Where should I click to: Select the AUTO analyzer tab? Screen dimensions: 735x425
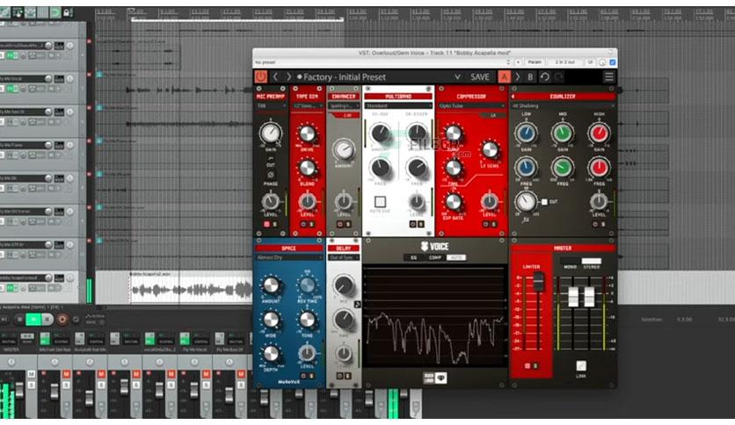[x=455, y=258]
